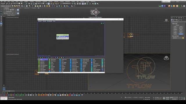This screenshot has width=186, height=104.
Task: Collapse the Object Type rollout
Action: point(175,24)
